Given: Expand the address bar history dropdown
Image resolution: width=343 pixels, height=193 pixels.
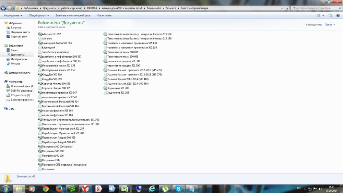Looking at the screenshot, I should click(282, 8).
